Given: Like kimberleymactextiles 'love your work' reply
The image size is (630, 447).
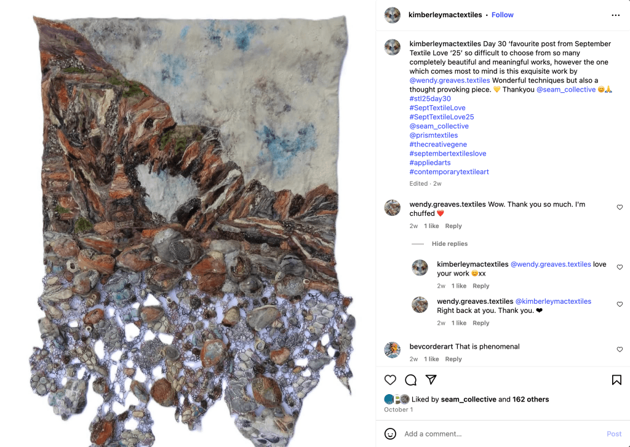Looking at the screenshot, I should tap(620, 267).
